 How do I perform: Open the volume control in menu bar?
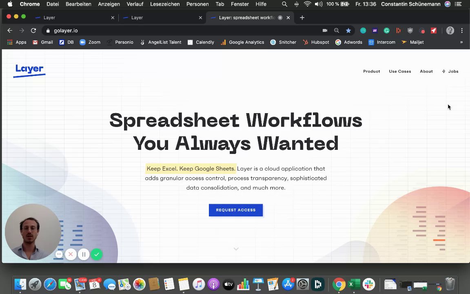pos(318,4)
